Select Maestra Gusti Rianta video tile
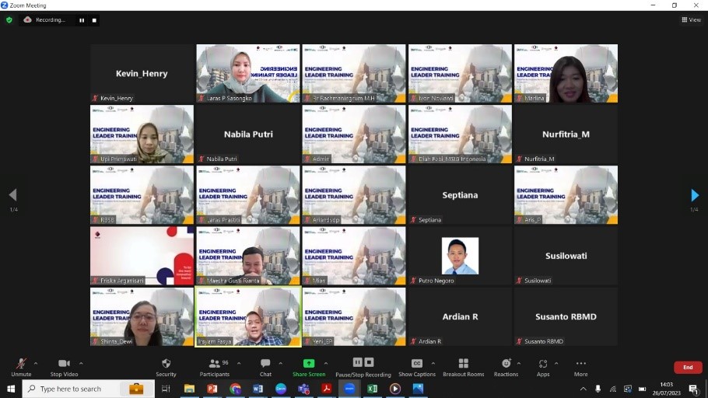The height and width of the screenshot is (398, 708). [x=248, y=256]
